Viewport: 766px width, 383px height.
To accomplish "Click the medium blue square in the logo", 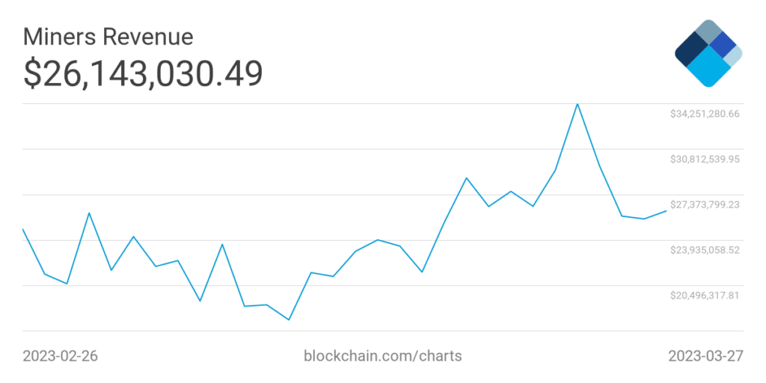I will [723, 46].
